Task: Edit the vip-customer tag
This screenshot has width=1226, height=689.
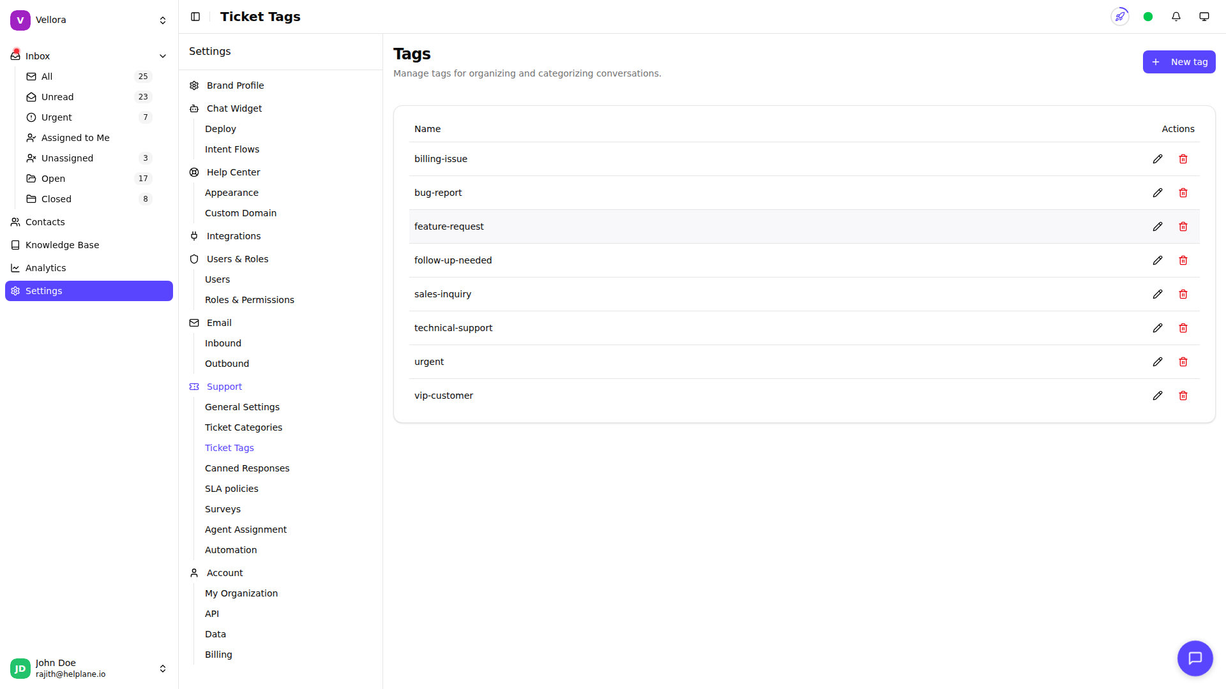Action: point(1158,396)
